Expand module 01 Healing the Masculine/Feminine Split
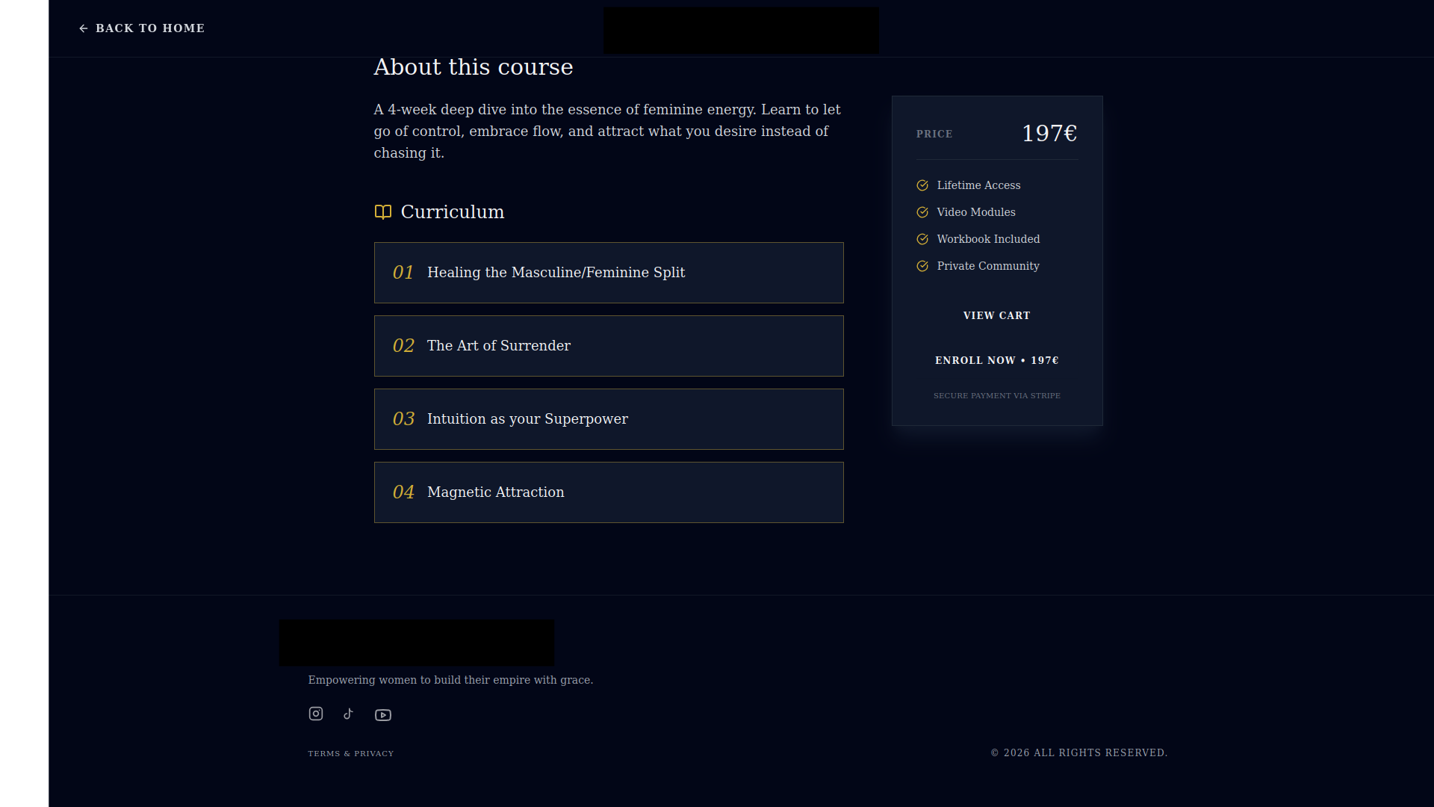This screenshot has height=807, width=1434. (609, 273)
